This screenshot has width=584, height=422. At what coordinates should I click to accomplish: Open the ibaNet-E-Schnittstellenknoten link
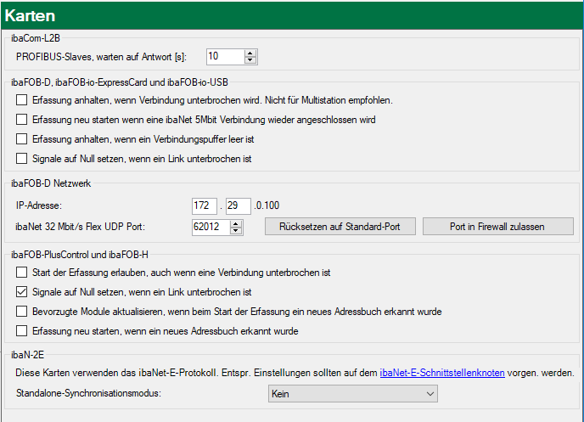[x=442, y=373]
